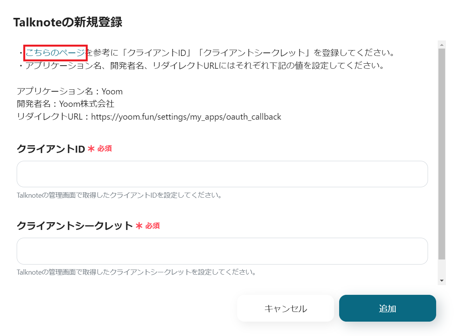Click the クライアントシークレット field label
Viewport: 454px width, 336px height.
click(75, 226)
